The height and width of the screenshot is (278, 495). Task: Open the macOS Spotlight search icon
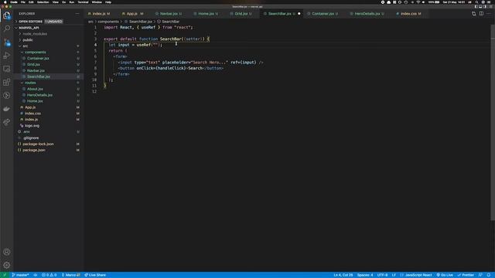(476, 2)
